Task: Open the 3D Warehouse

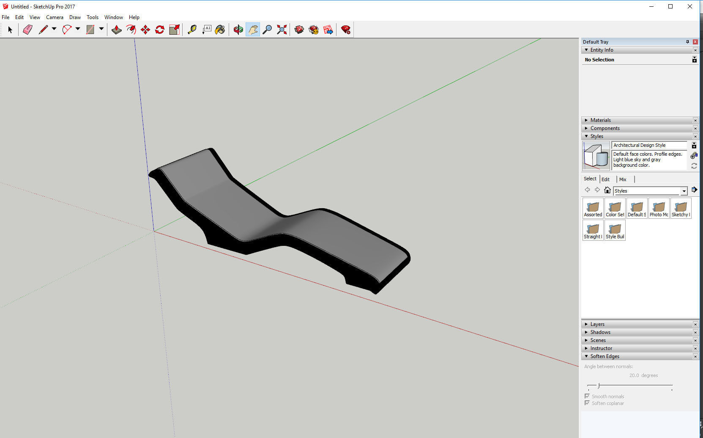Action: coord(299,30)
